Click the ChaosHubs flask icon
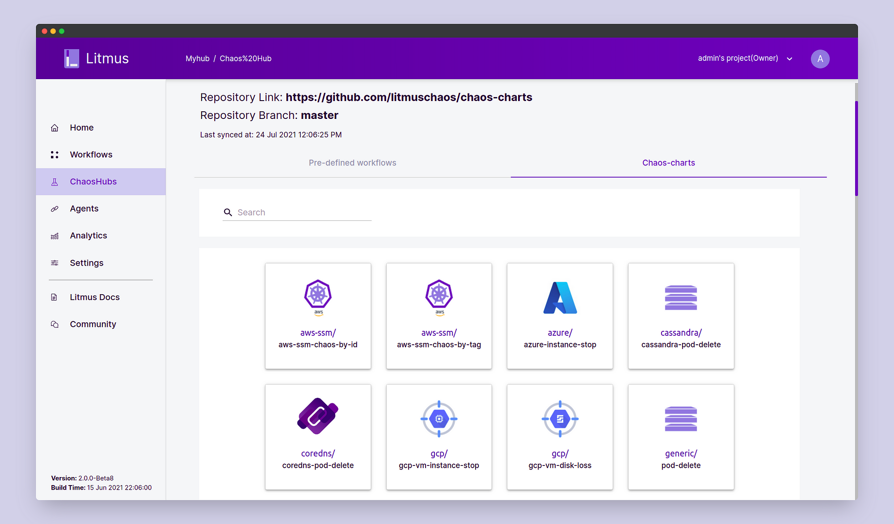 [x=55, y=182]
